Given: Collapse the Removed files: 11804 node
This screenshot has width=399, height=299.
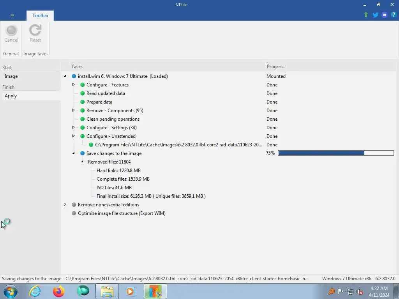Looking at the screenshot, I should pyautogui.click(x=82, y=162).
